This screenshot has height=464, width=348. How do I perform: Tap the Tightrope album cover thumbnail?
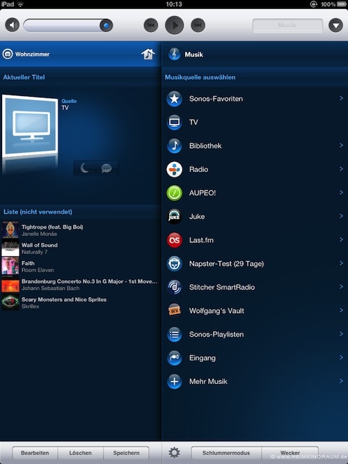10,230
